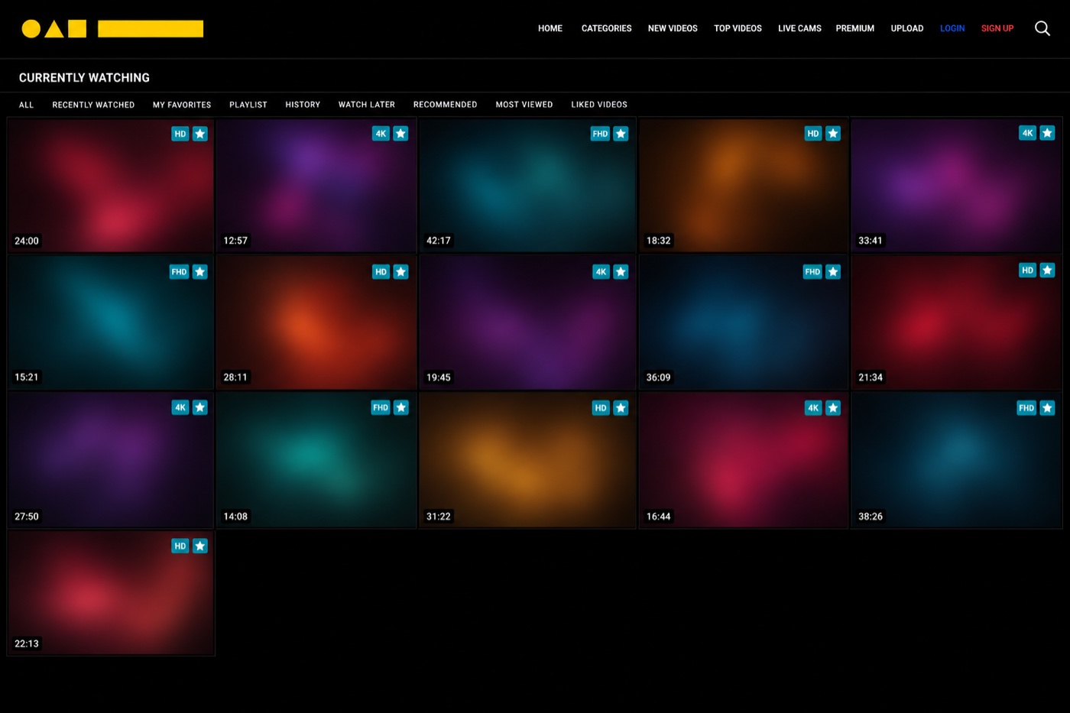Click the 16:44 duration label
Image resolution: width=1070 pixels, height=713 pixels.
(x=659, y=517)
